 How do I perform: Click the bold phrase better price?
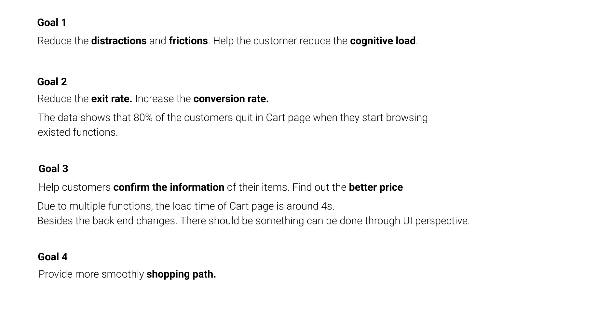(x=376, y=187)
